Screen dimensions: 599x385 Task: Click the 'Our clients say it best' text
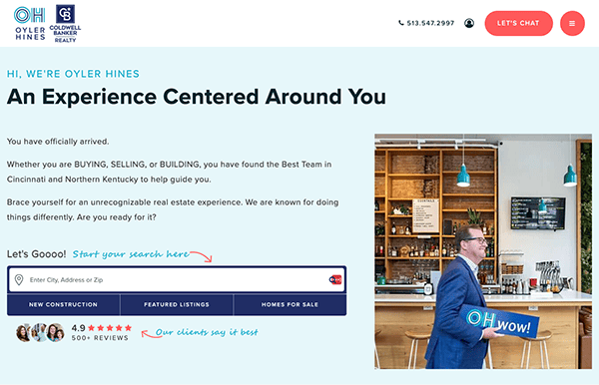(207, 332)
